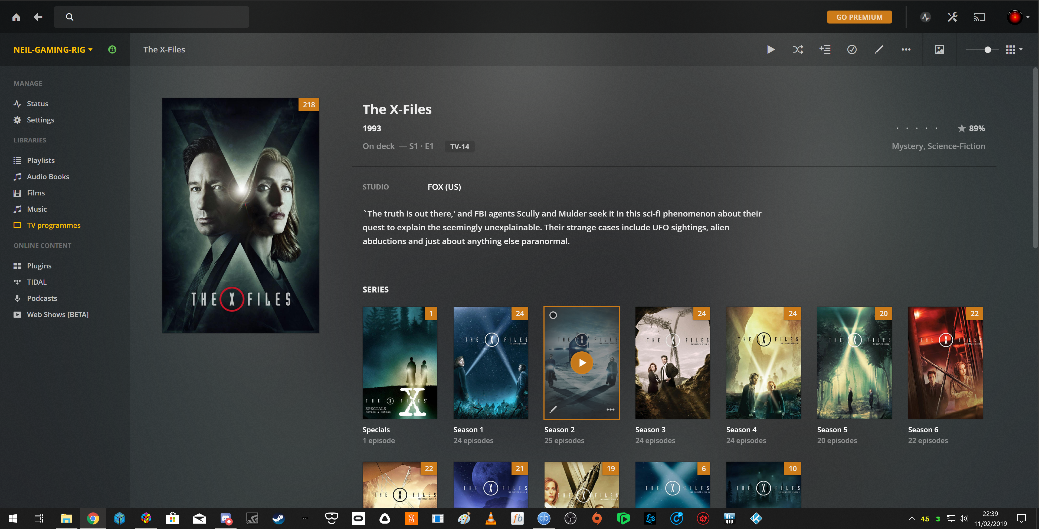
Task: Launch Steam from the taskbar
Action: (278, 518)
